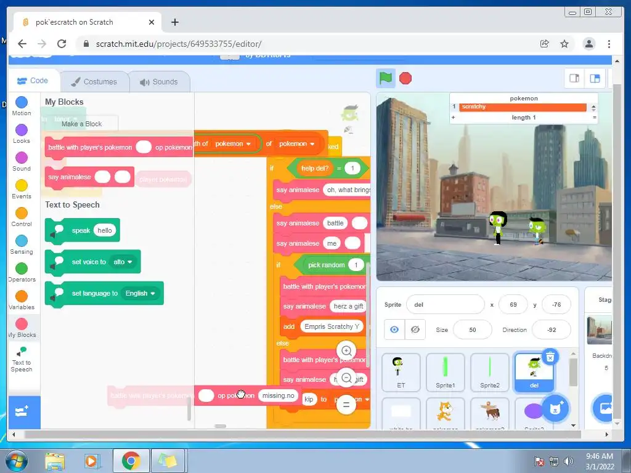The height and width of the screenshot is (473, 631).
Task: Go back in the browser
Action: 22,44
